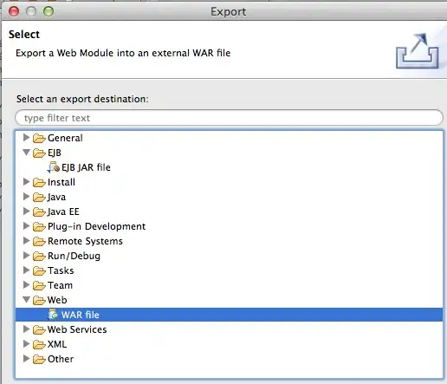
Task: Select the XML label
Action: (57, 344)
